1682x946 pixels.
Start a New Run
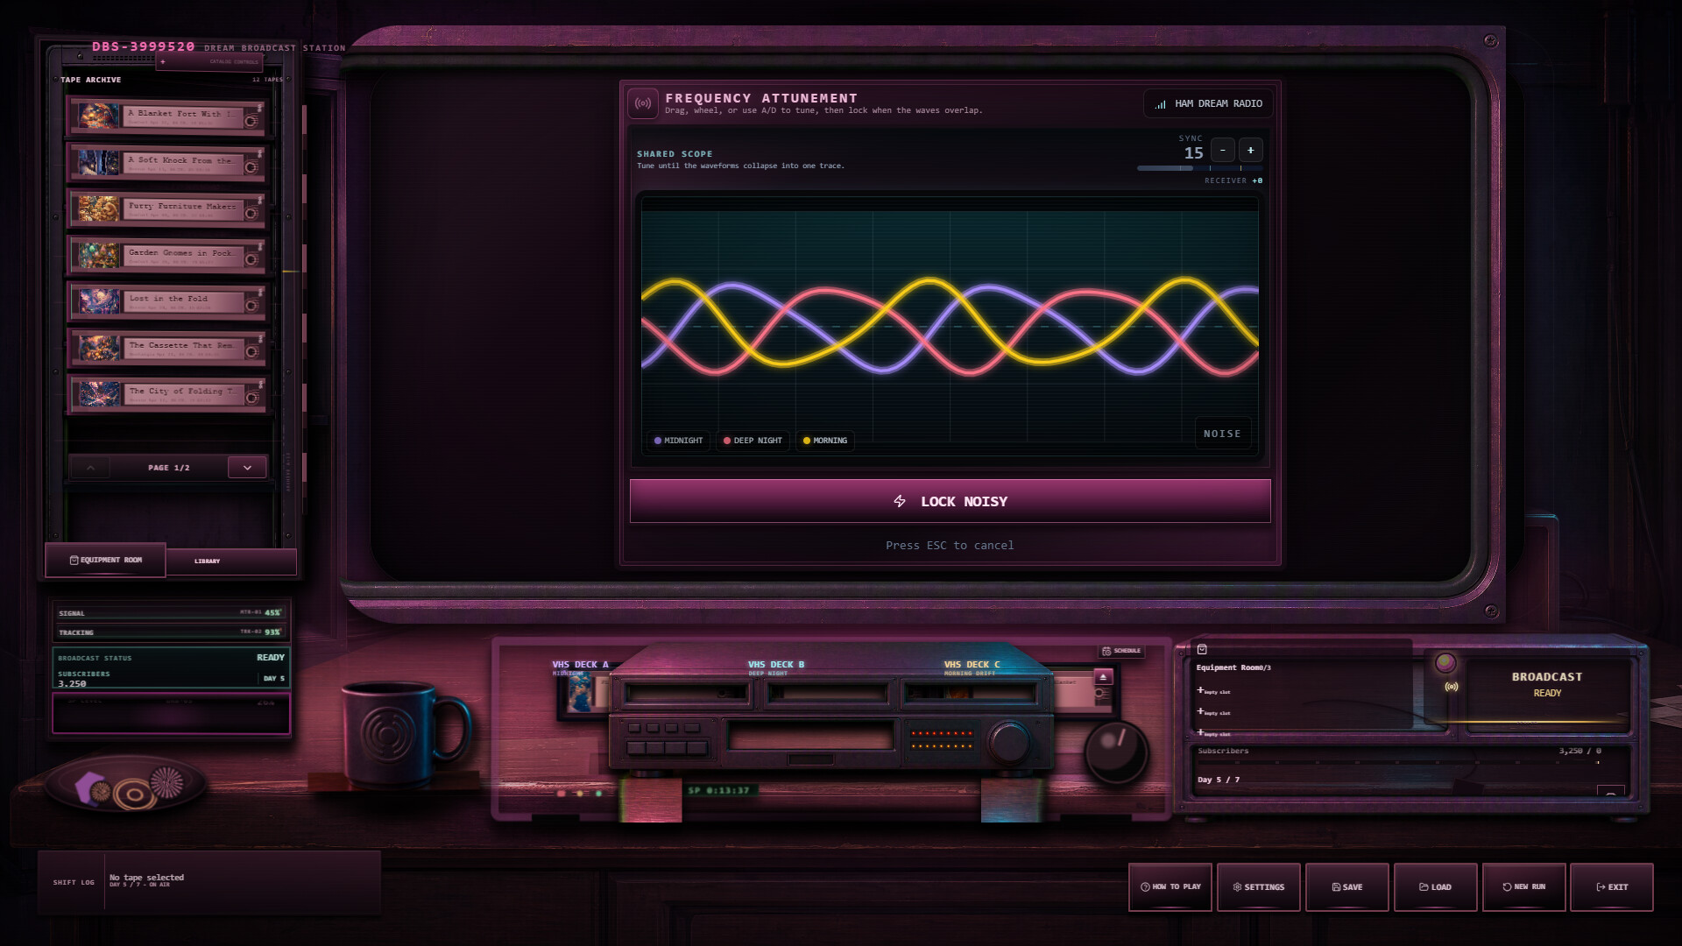coord(1524,887)
